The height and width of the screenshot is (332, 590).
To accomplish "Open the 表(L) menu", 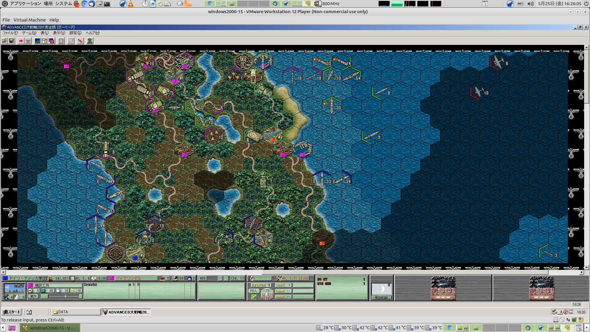I will pyautogui.click(x=45, y=33).
